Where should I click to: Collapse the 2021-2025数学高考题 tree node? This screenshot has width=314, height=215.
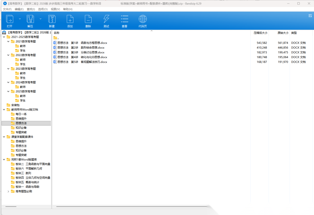pyautogui.click(x=4, y=37)
